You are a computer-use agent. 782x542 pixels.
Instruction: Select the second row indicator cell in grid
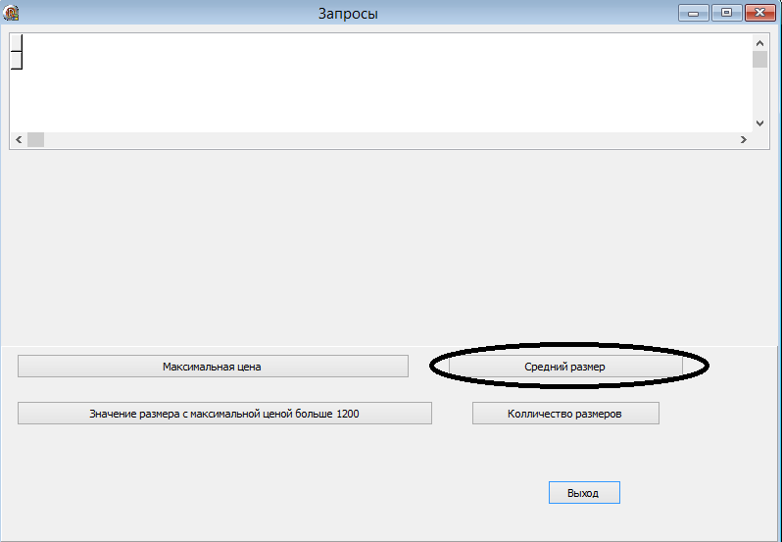click(16, 61)
